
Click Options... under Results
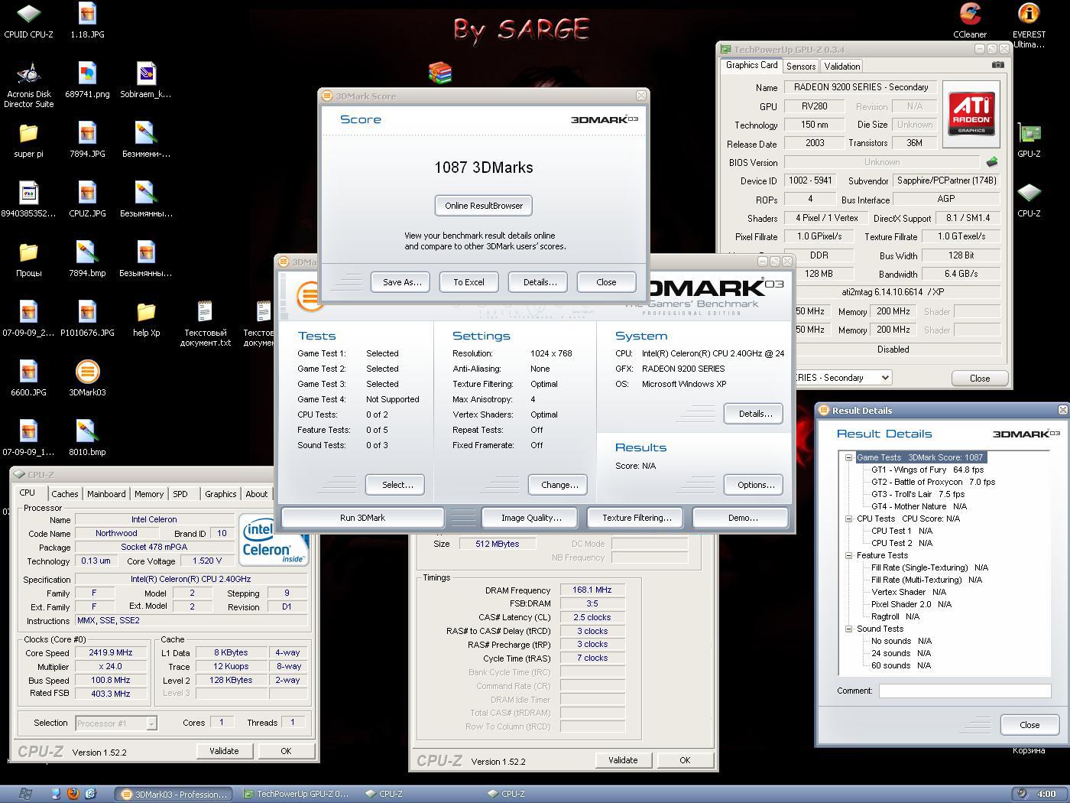click(754, 485)
